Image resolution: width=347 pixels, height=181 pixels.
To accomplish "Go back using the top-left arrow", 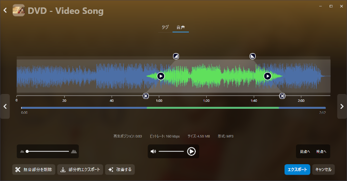I will pos(5,10).
